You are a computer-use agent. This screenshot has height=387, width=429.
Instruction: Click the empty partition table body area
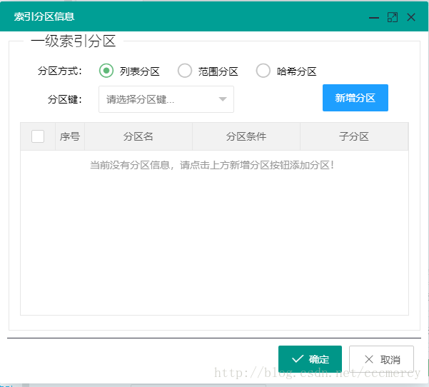tap(214, 233)
